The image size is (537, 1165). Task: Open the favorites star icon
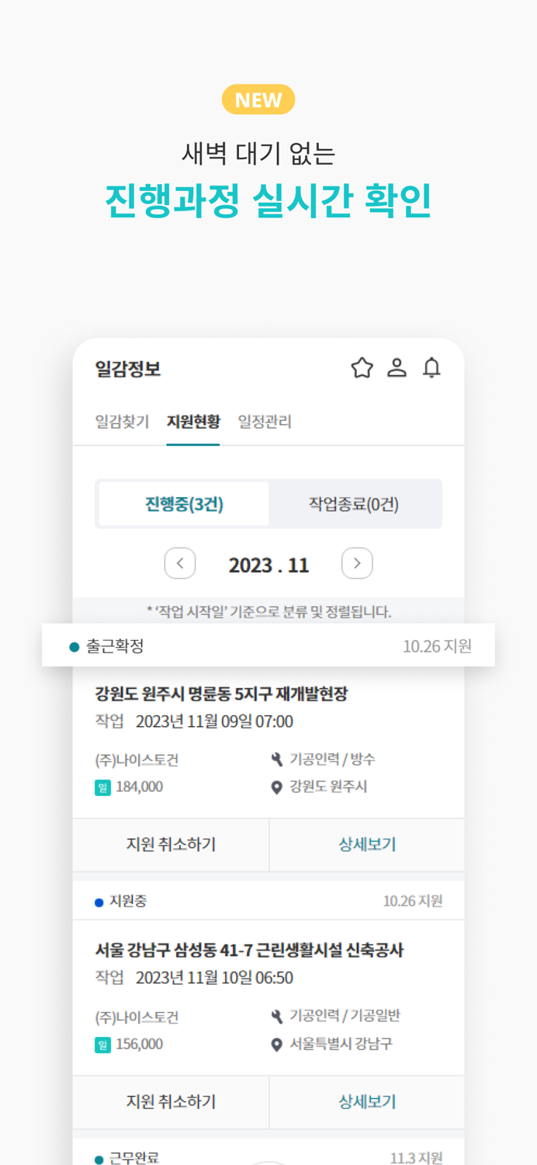(x=362, y=368)
